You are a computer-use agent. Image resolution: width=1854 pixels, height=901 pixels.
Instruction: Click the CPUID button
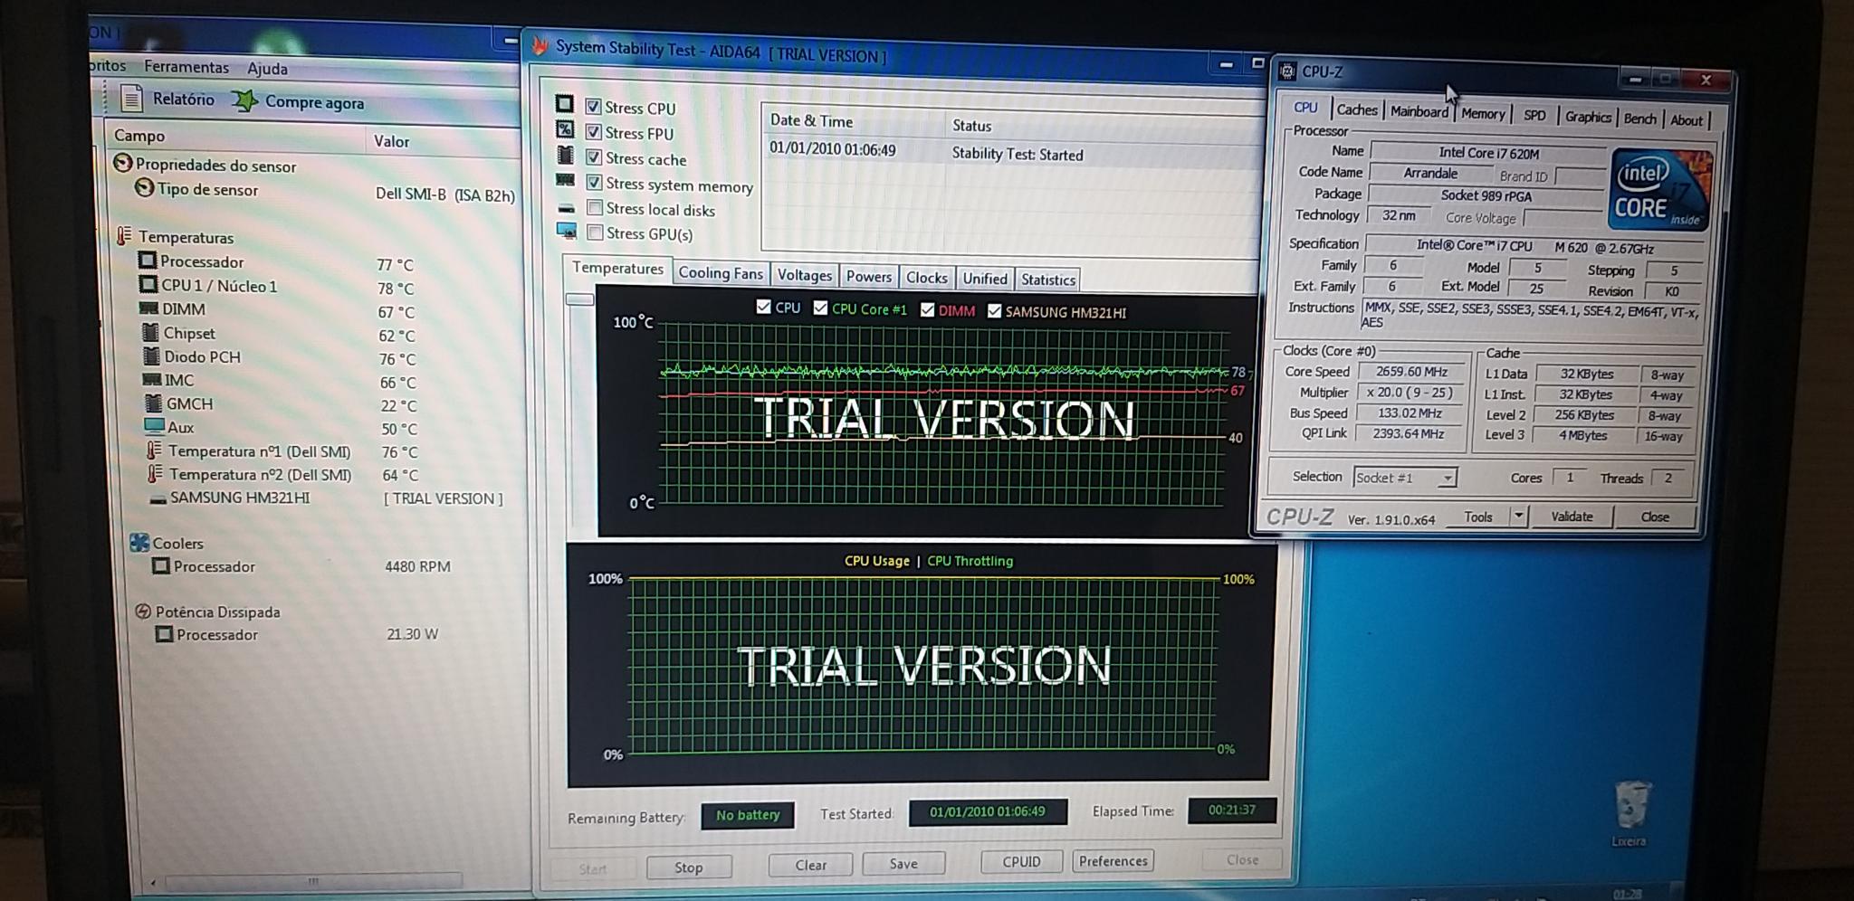tap(1021, 861)
